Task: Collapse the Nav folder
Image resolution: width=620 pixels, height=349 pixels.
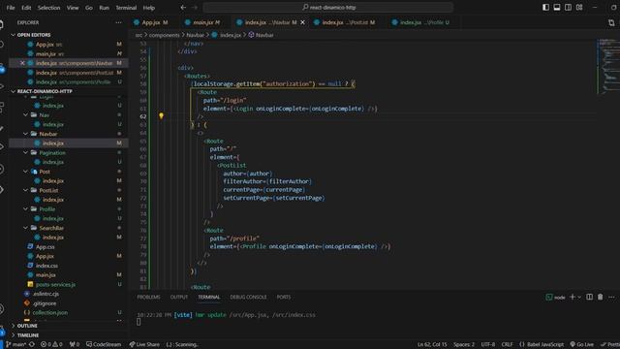Action: [x=45, y=115]
